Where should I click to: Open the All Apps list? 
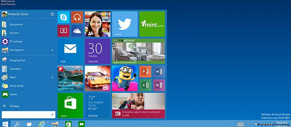(x=15, y=106)
